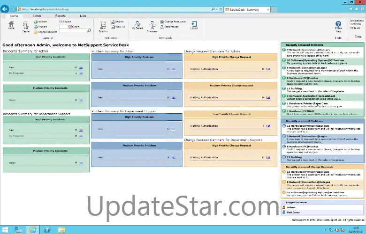The width and height of the screenshot is (366, 234).
Task: Open the browser Tools gear icon
Action: tap(362, 9)
